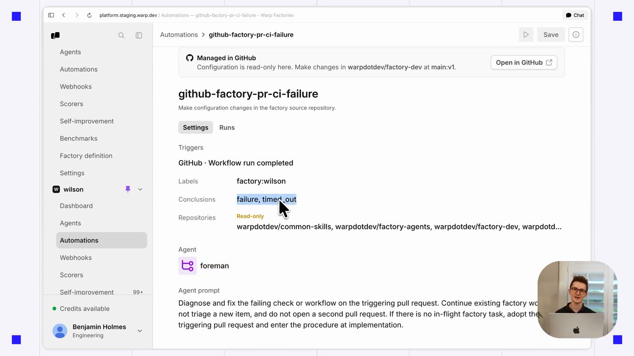Image resolution: width=634 pixels, height=356 pixels.
Task: Expand the Benjamin Holmes account menu chevron
Action: pos(140,331)
